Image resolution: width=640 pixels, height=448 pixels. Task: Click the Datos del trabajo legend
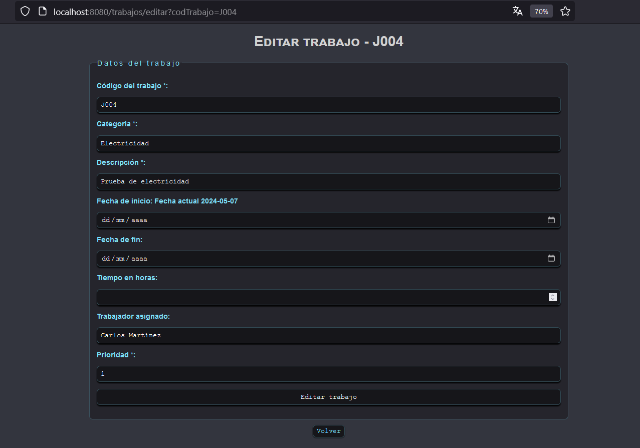pyautogui.click(x=139, y=63)
